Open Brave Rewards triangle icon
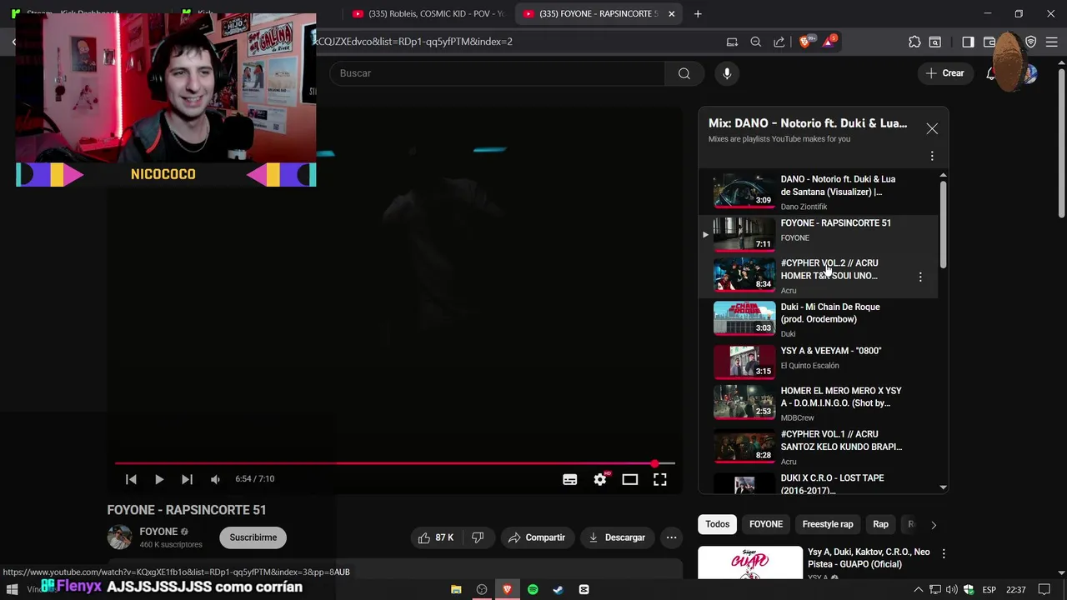This screenshot has height=600, width=1067. point(829,41)
